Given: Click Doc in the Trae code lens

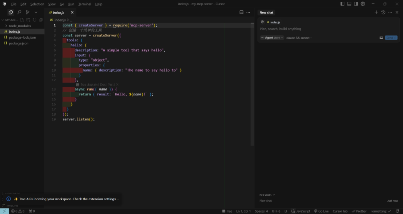Looking at the screenshot, I should pos(103,85).
